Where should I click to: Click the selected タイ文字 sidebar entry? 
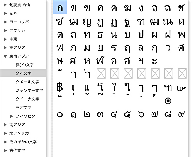(x=23, y=73)
